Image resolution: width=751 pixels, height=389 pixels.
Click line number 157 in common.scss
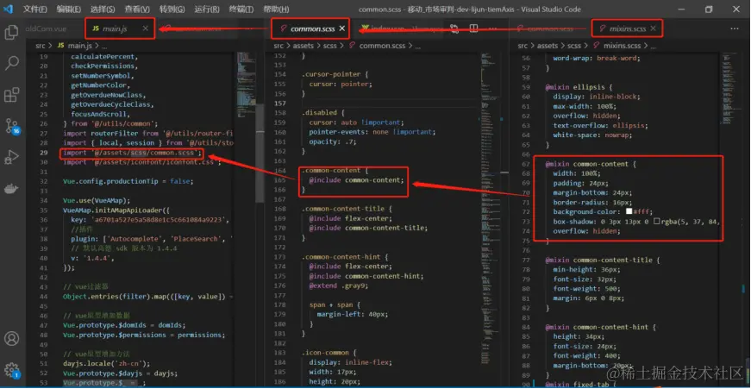click(x=279, y=104)
